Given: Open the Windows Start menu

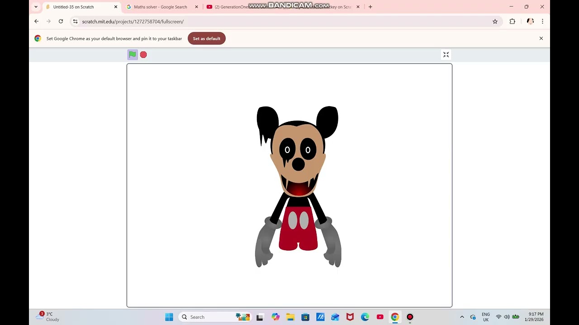Looking at the screenshot, I should click(169, 317).
